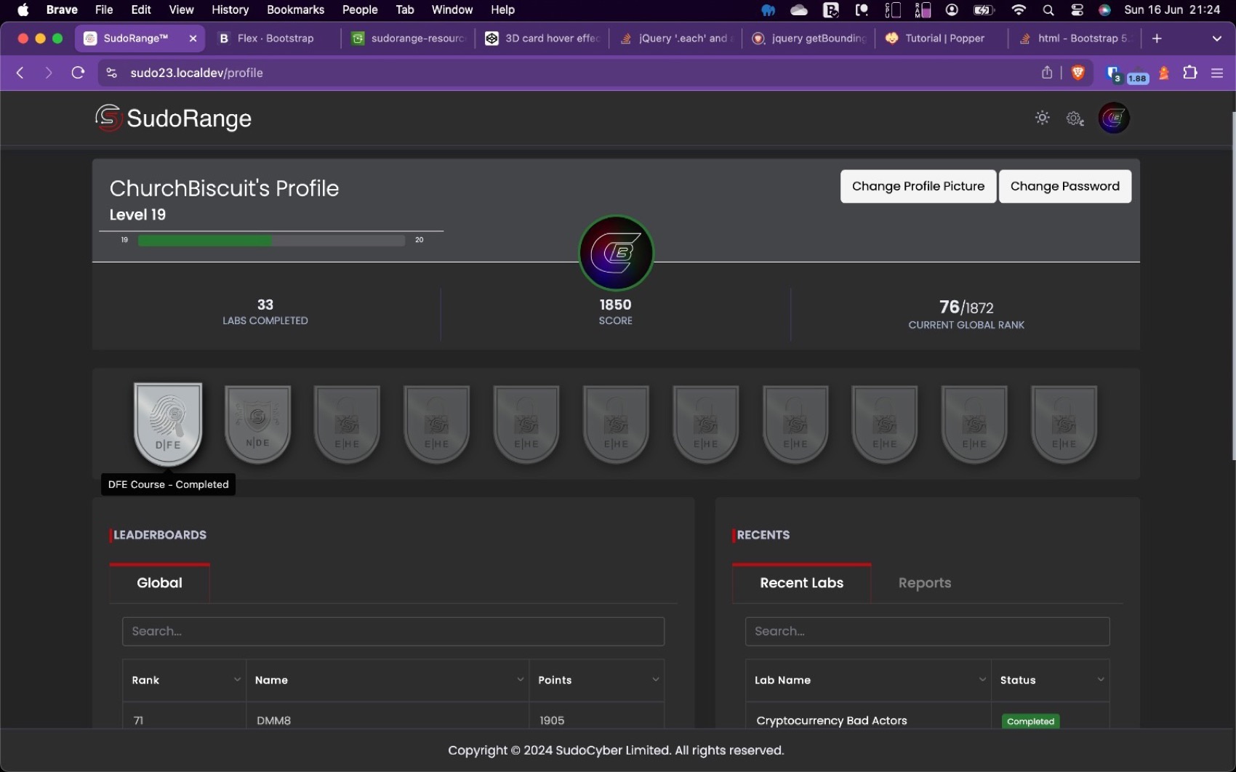Click the green Completed status badge
1236x772 pixels.
pos(1030,721)
